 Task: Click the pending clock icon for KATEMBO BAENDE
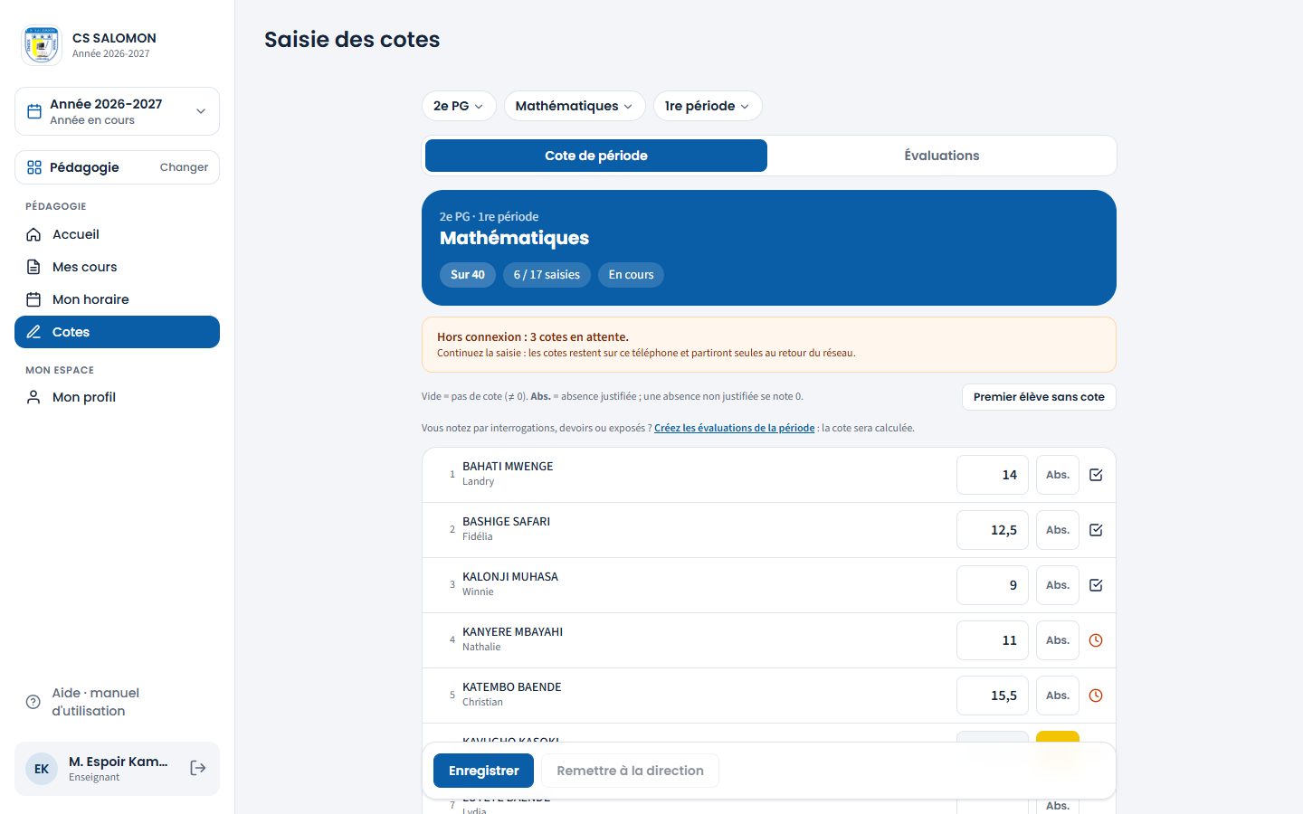(x=1096, y=696)
